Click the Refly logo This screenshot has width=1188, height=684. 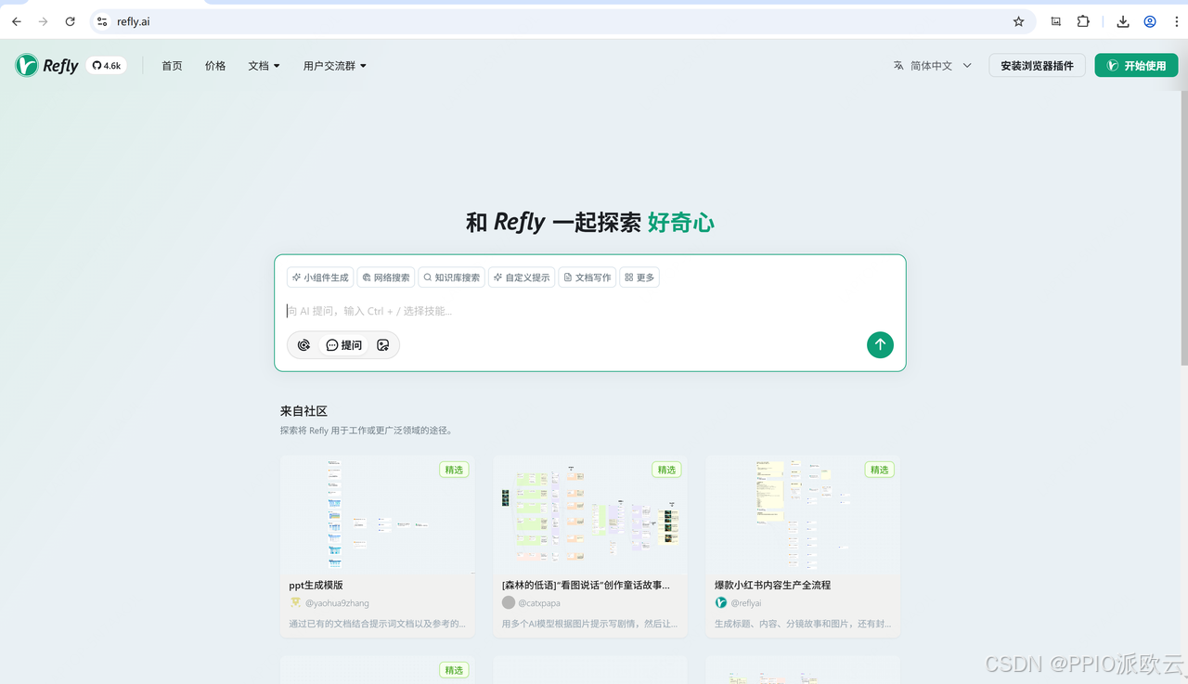pyautogui.click(x=46, y=65)
